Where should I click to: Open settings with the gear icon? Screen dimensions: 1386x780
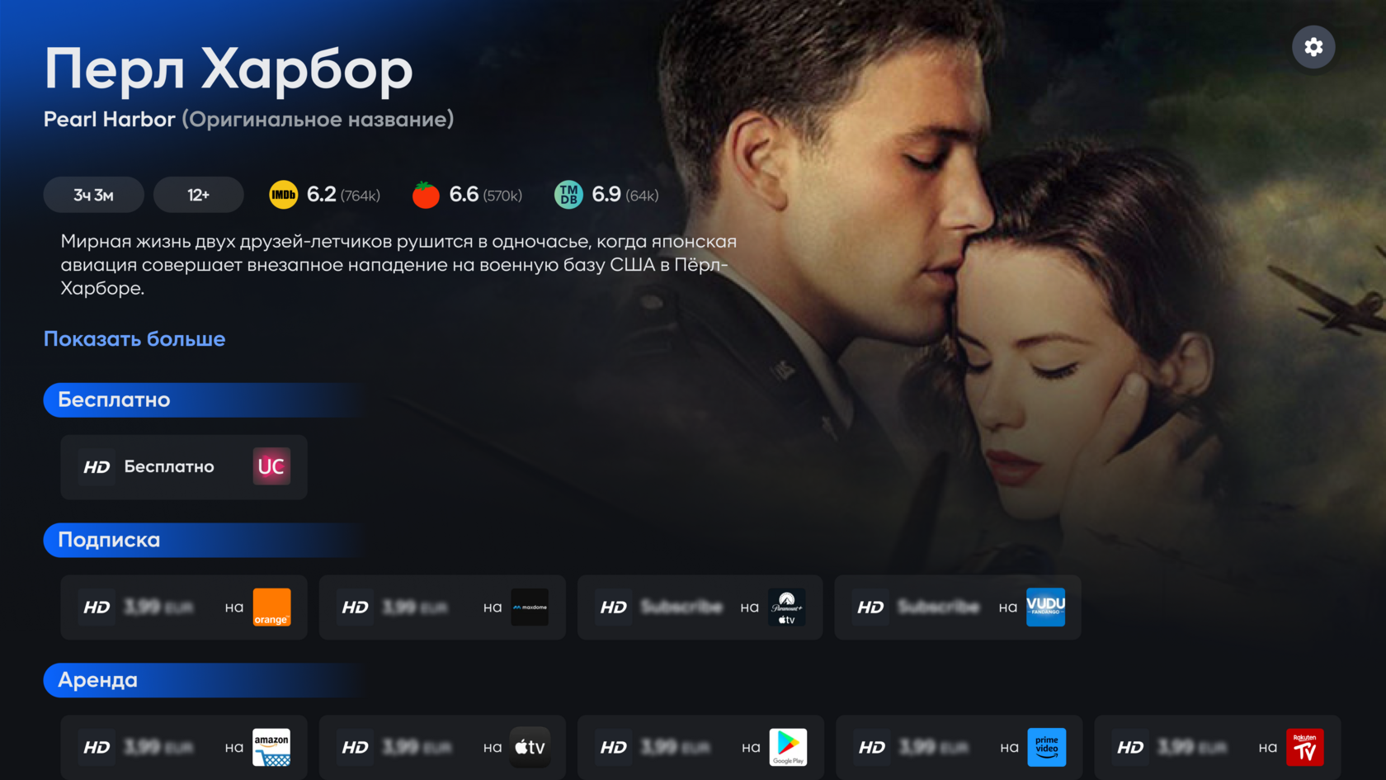pyautogui.click(x=1313, y=47)
